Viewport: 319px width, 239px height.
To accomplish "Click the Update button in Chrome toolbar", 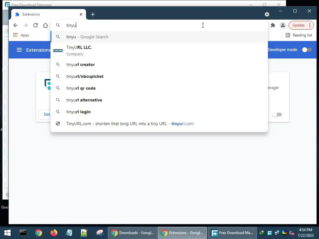I will click(298, 25).
